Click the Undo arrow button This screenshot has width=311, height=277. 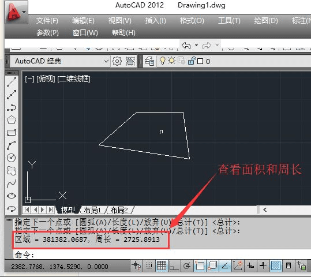(186, 46)
